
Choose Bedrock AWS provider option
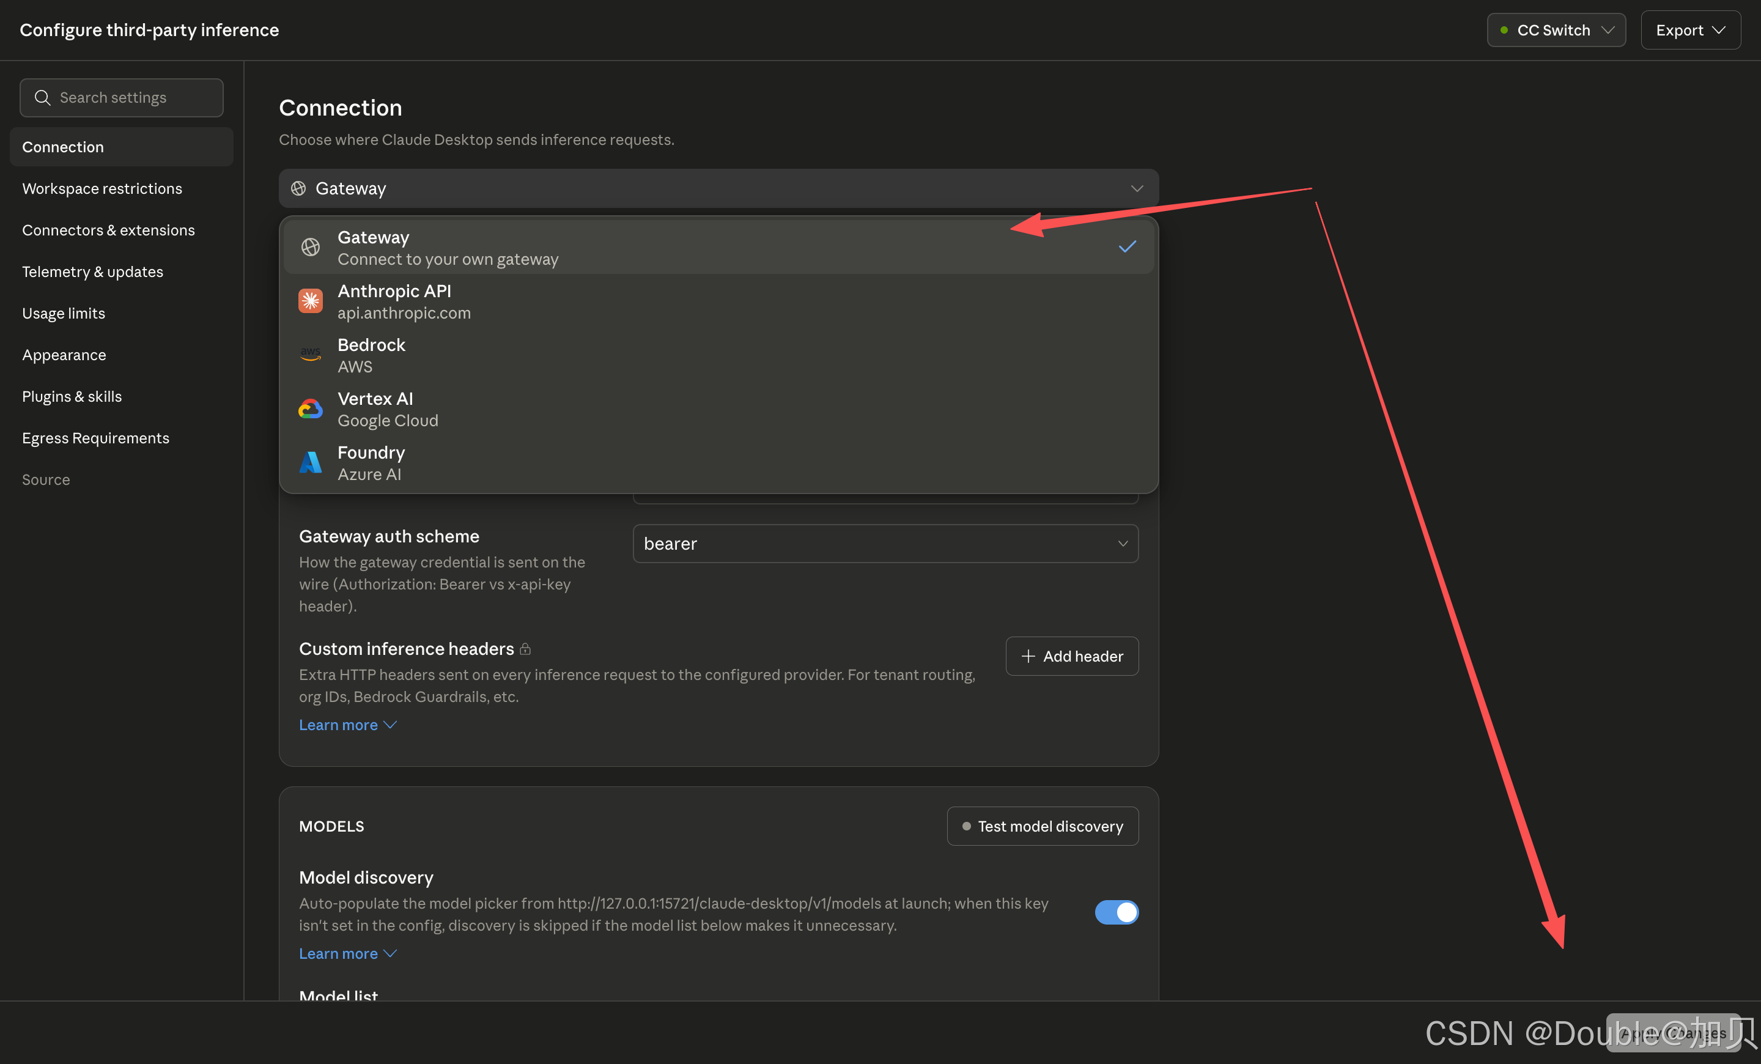pyautogui.click(x=718, y=355)
